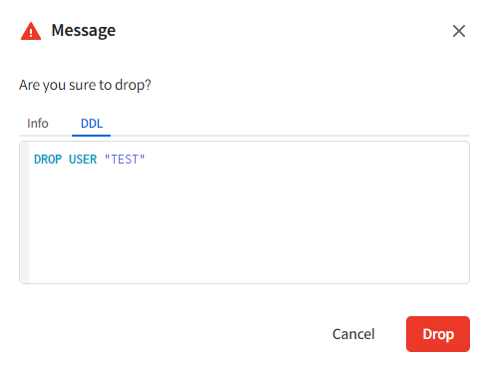The image size is (483, 367).
Task: Click the blue underline beneath the DDL tab
Action: tap(91, 136)
